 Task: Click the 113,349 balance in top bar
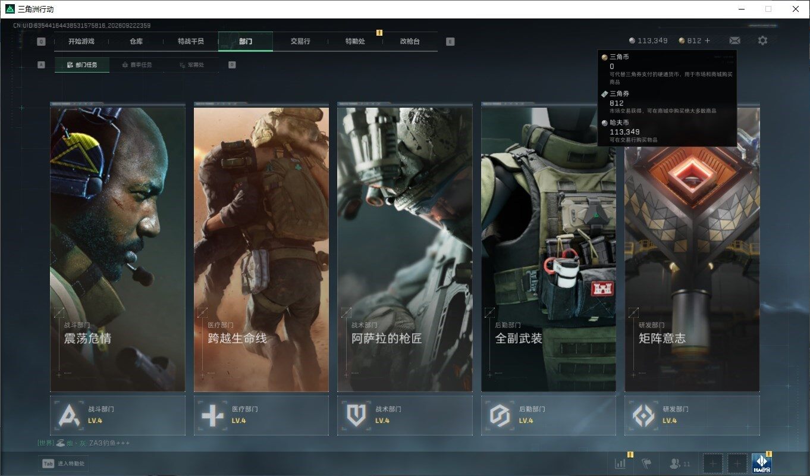652,40
